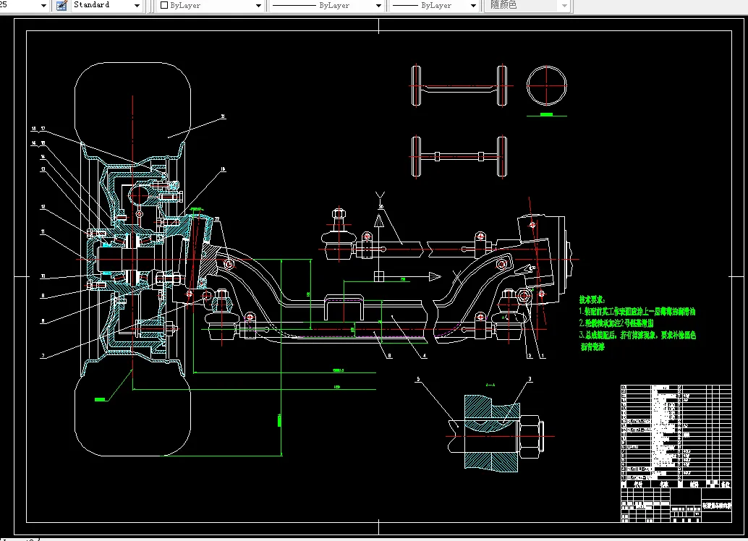Select the circle in the top-right view
Viewport: 748px width, 541px height.
point(547,86)
